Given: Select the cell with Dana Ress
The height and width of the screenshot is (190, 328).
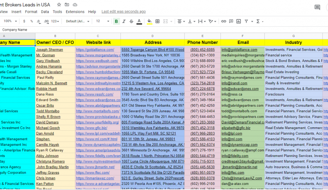Looking at the screenshot, I should (55, 94).
